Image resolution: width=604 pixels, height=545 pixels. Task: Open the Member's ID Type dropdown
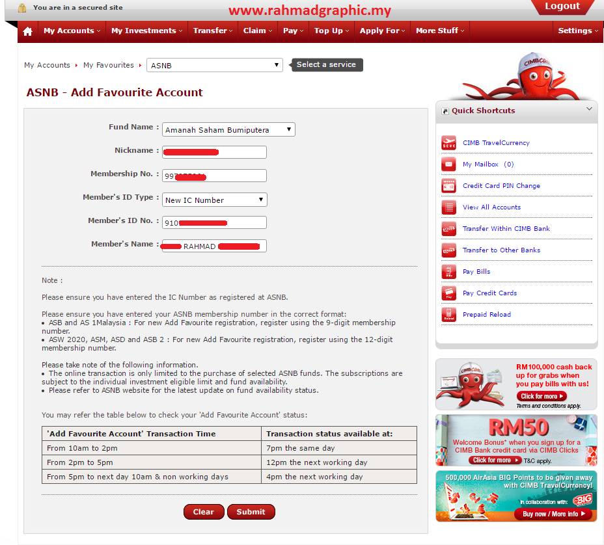click(x=215, y=200)
